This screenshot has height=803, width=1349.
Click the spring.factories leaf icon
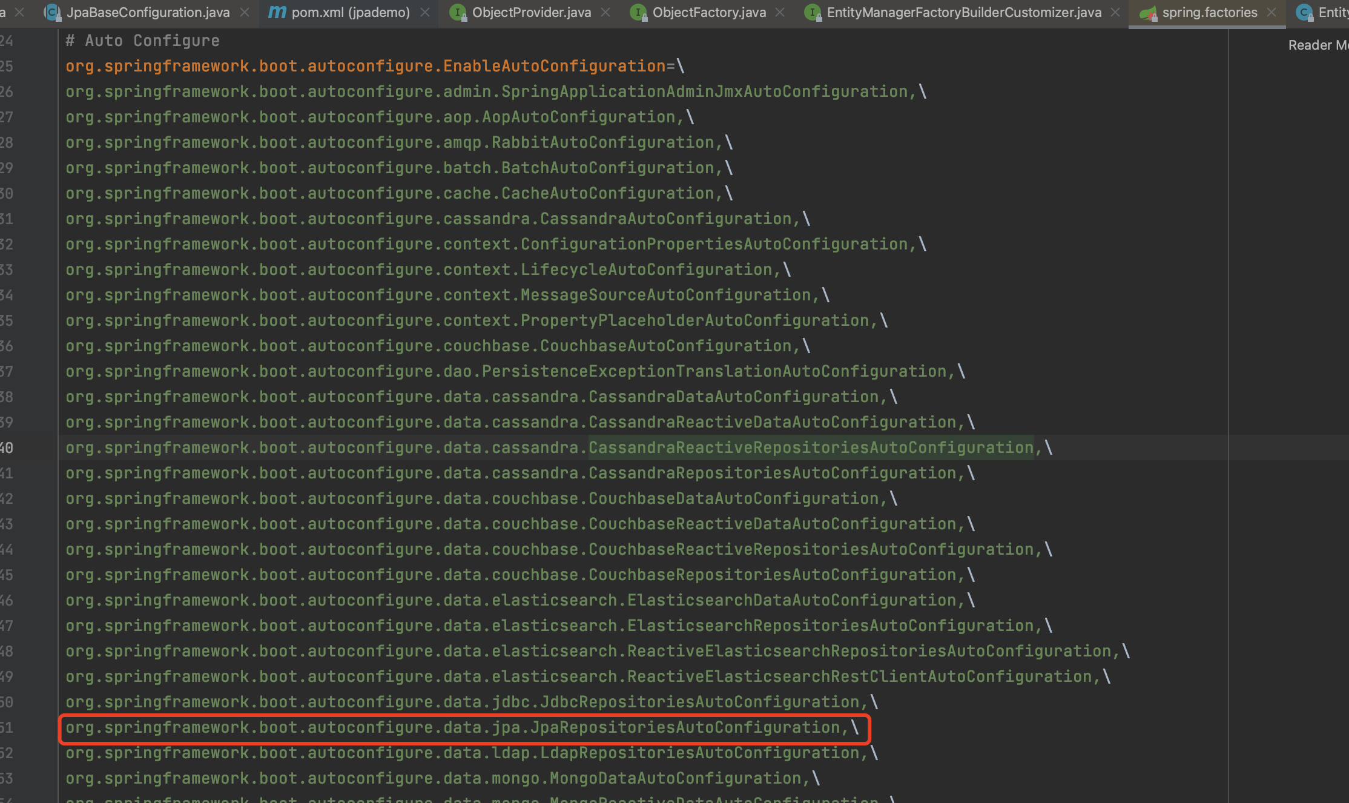click(x=1148, y=13)
